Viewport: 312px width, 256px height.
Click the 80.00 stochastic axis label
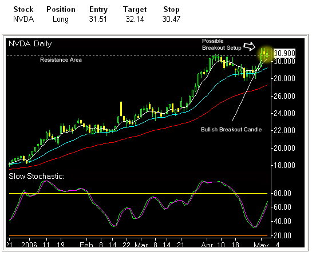pyautogui.click(x=282, y=193)
